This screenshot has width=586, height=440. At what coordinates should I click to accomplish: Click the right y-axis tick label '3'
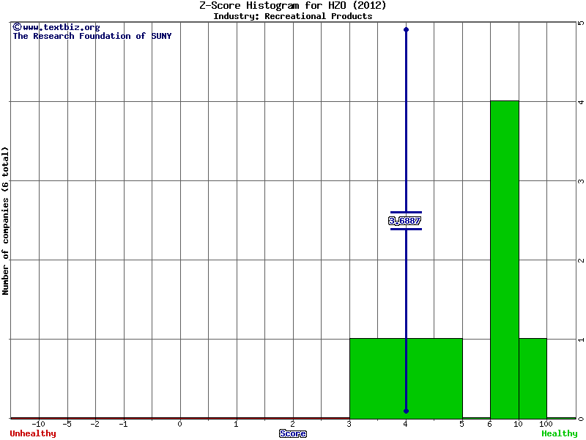coord(581,181)
